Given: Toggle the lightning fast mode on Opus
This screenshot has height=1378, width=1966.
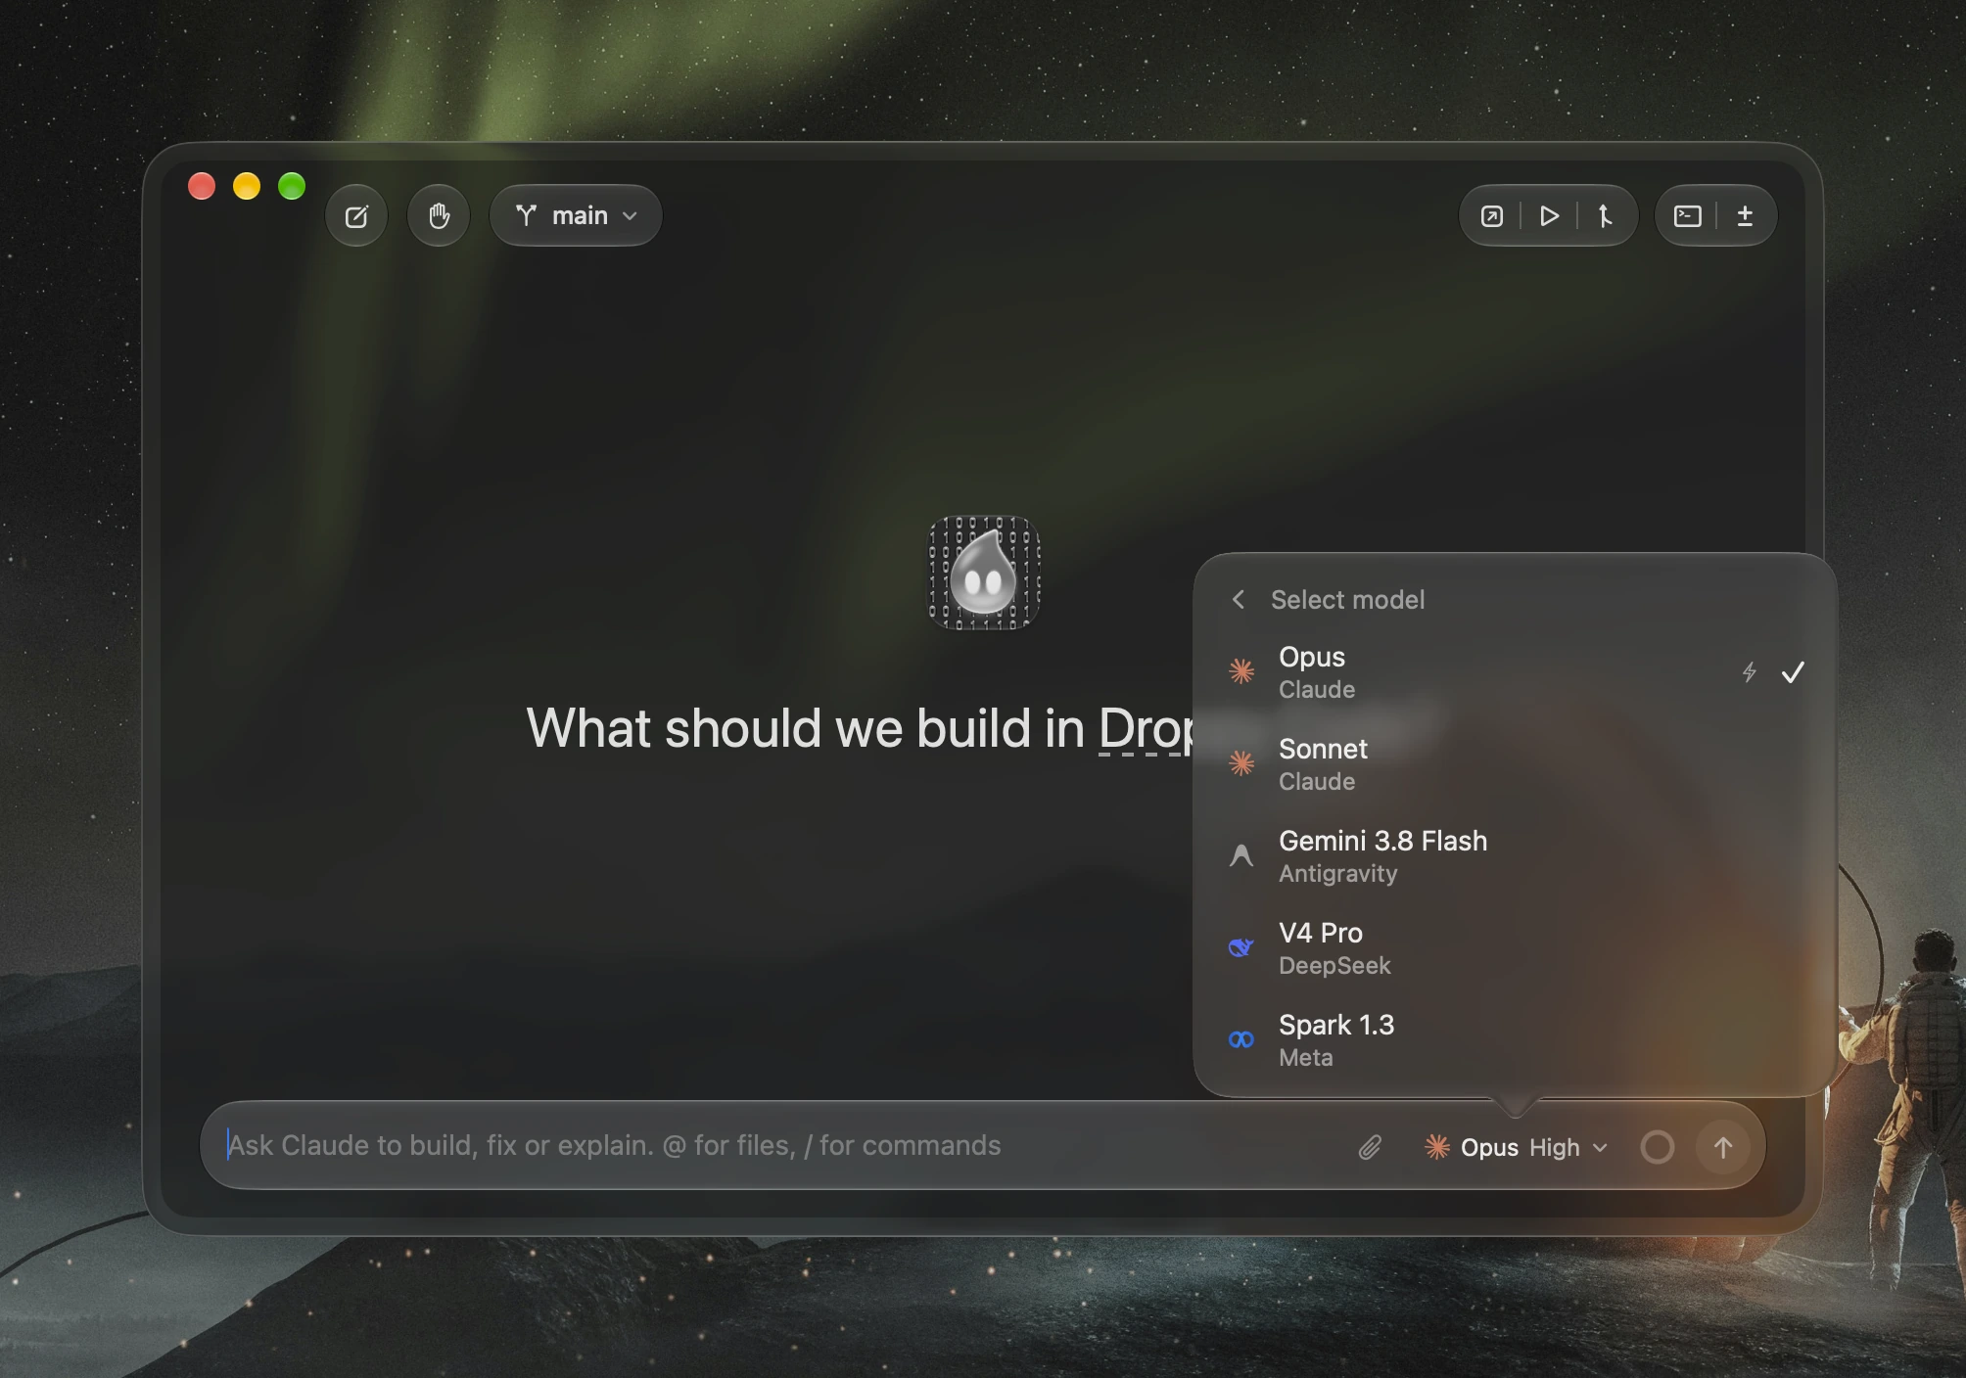Looking at the screenshot, I should pos(1749,672).
